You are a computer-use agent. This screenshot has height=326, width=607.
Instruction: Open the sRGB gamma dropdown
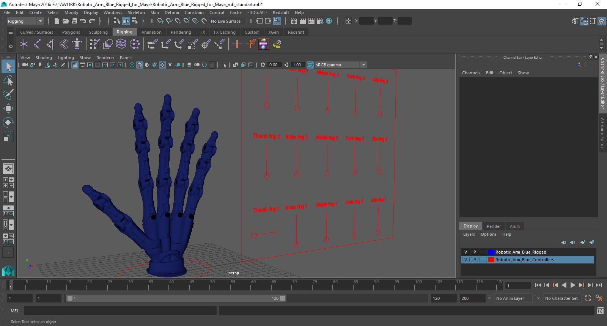(341, 65)
